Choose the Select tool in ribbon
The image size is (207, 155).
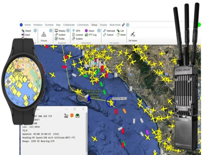tap(26, 31)
